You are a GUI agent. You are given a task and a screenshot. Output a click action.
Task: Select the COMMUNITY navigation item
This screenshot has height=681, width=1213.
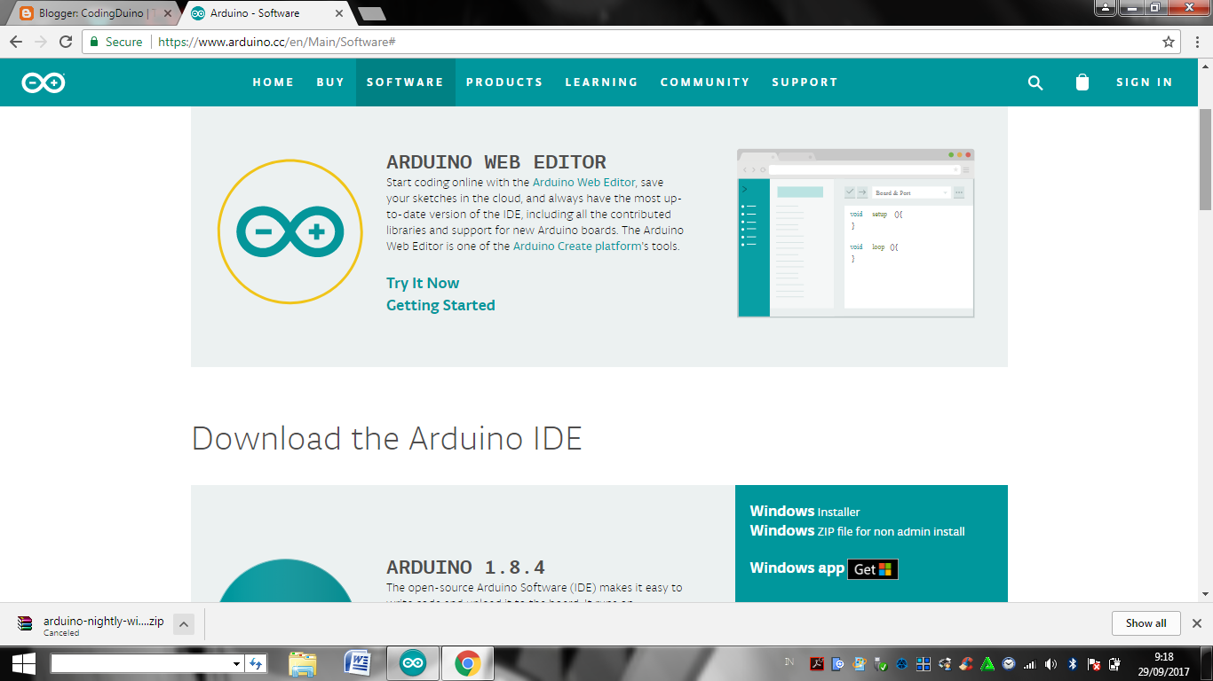coord(705,82)
